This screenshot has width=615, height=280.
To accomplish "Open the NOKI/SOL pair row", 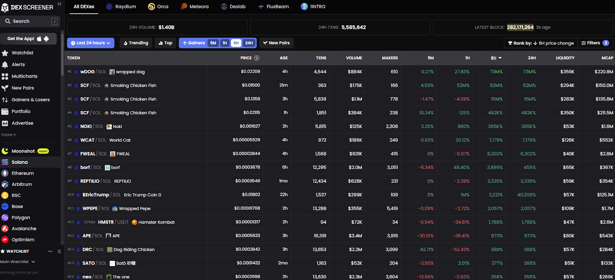I will coord(340,126).
